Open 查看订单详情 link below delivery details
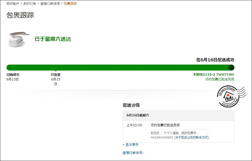Image resolution: width=252 pixels, height=161 pixels. click(133, 153)
